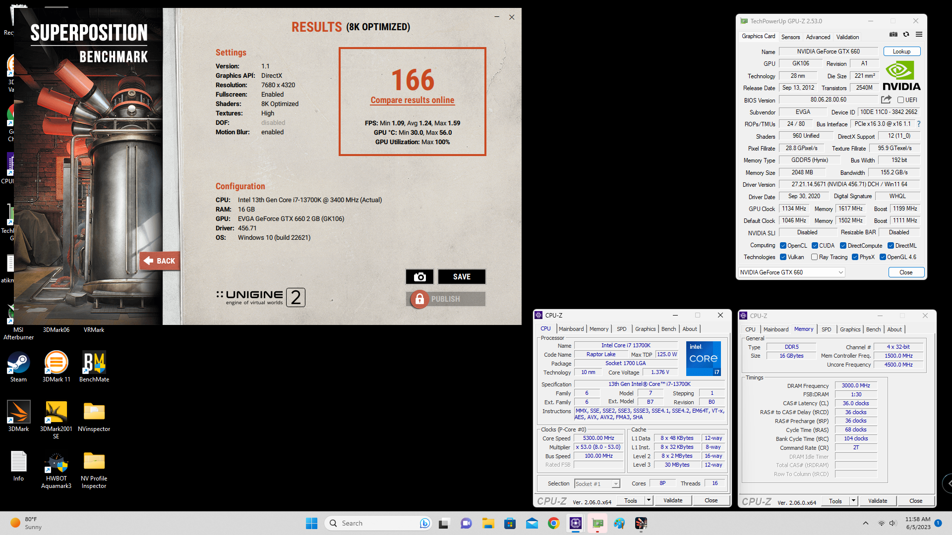Take a screenshot with GPU-Z camera icon
952x535 pixels.
coord(893,35)
